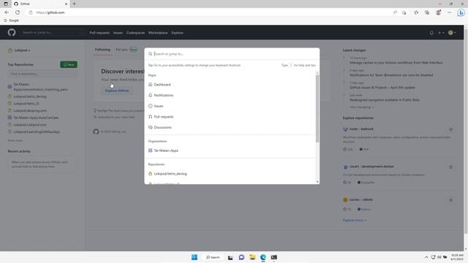Click the Tal-Matan-Apps organization icon in popup
468x263 pixels.
(150, 150)
